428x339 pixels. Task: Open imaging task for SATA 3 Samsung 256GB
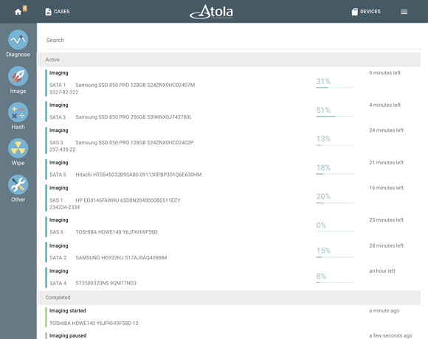(x=232, y=111)
